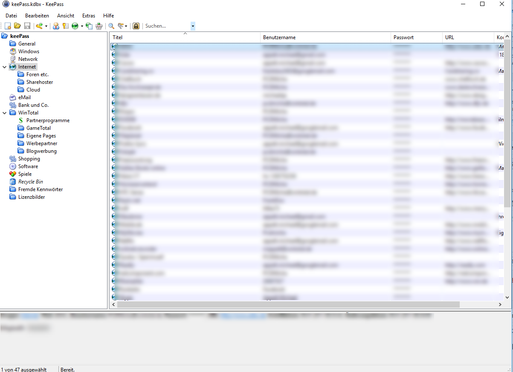Focus the Suchen quick search field
Image resolution: width=513 pixels, height=372 pixels.
click(x=167, y=26)
